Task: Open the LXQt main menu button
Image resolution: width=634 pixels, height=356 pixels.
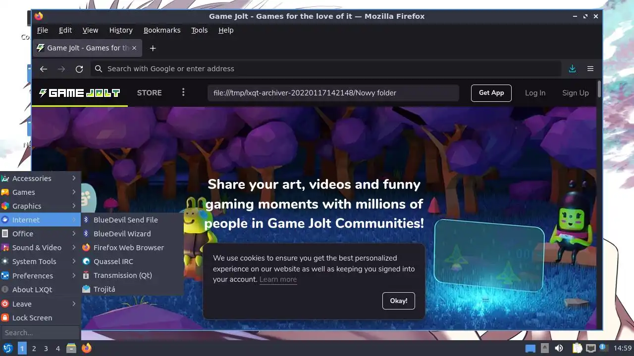Action: click(8, 348)
